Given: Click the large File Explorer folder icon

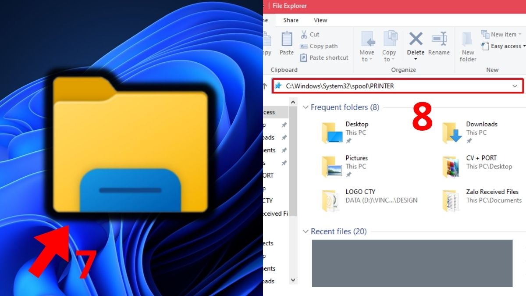Looking at the screenshot, I should tap(131, 145).
